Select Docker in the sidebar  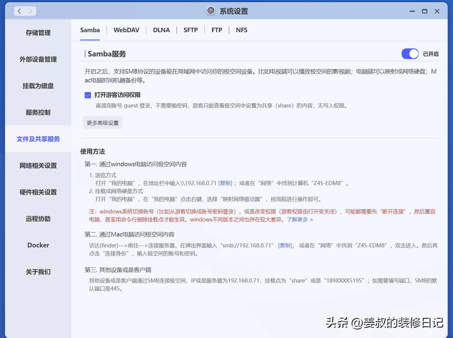coord(38,245)
